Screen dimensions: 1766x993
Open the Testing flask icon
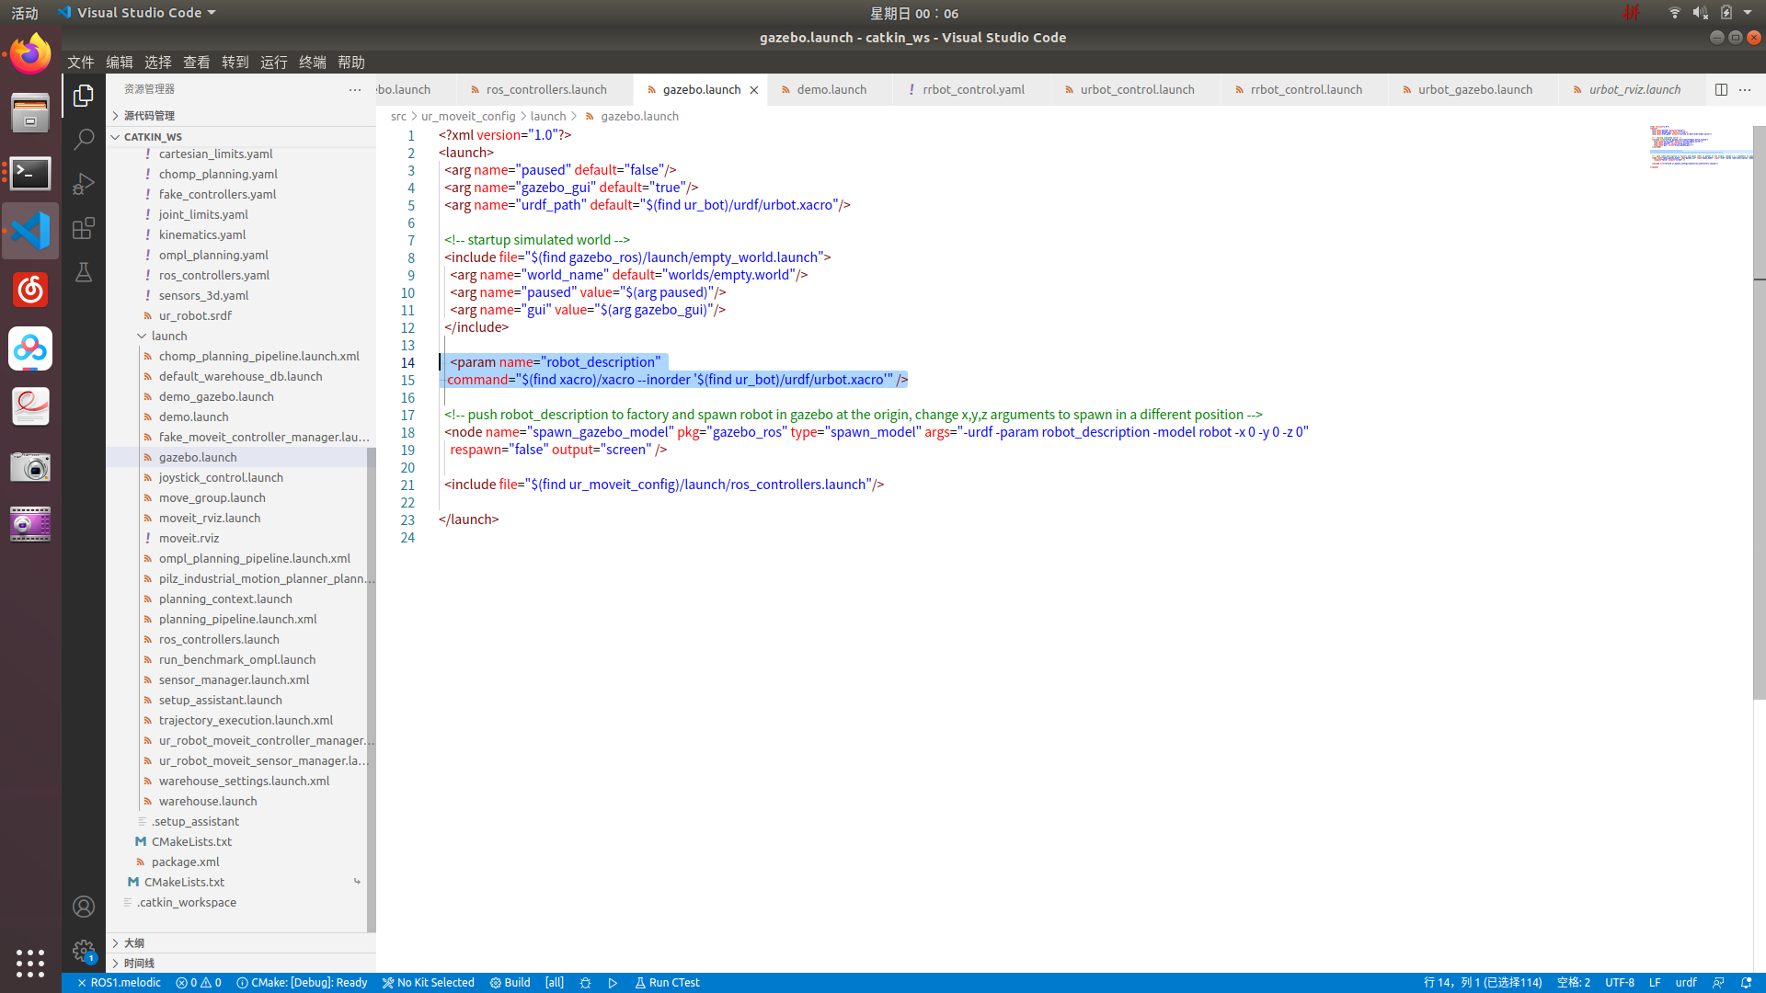point(84,272)
